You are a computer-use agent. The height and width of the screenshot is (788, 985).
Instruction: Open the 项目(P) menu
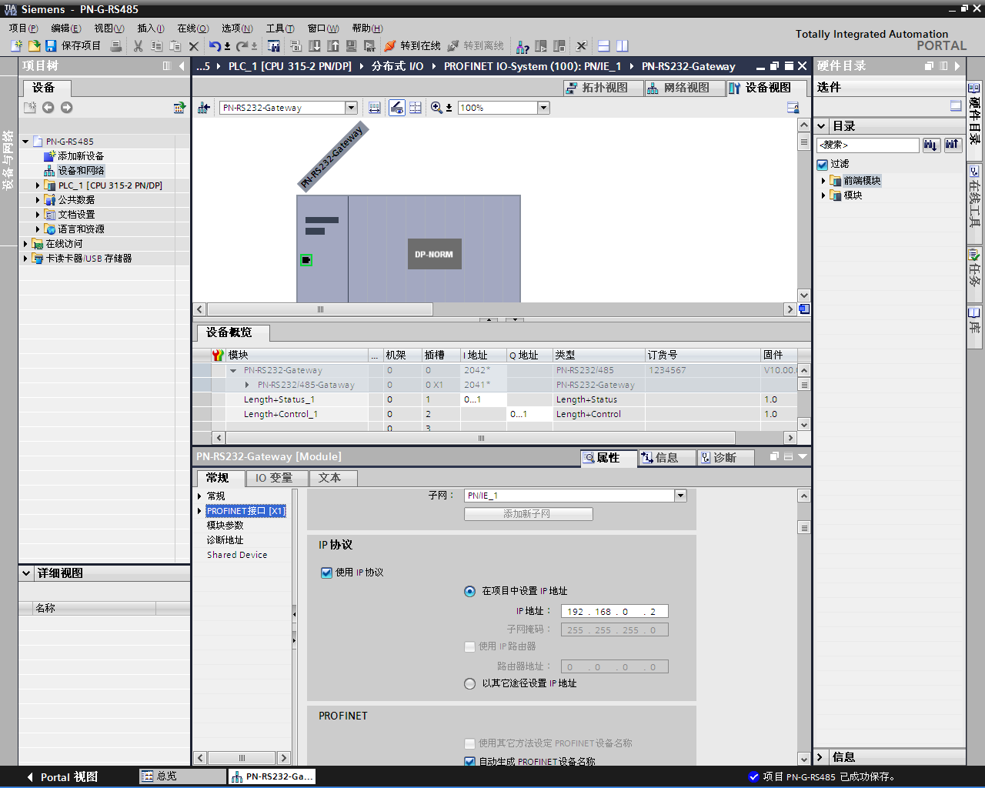pyautogui.click(x=24, y=28)
